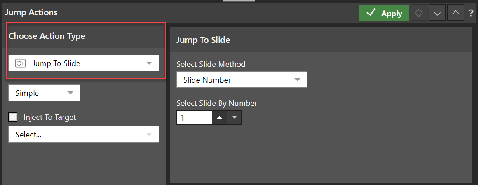The width and height of the screenshot is (478, 185).
Task: Open the Simple mode dropdown
Action: click(44, 93)
